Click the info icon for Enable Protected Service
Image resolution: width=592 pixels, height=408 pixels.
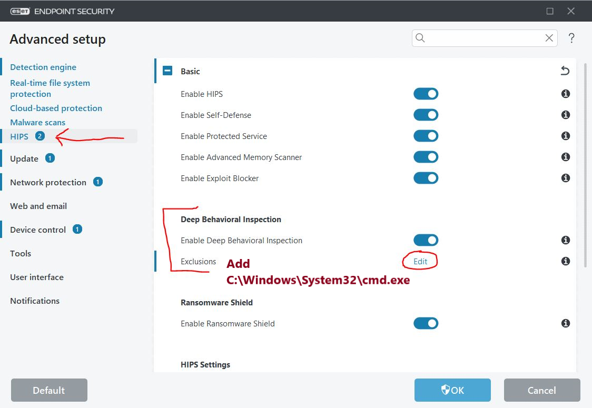pos(565,136)
